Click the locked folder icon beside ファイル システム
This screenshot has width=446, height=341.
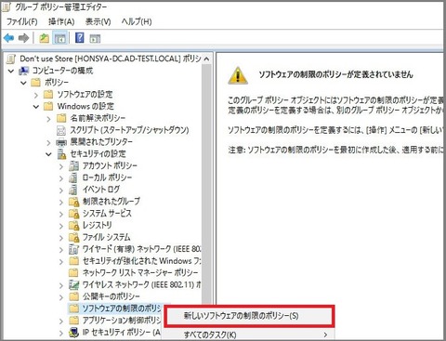73,237
